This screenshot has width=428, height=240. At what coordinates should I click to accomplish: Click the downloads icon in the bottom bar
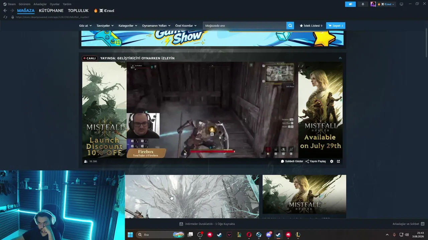pos(181,224)
